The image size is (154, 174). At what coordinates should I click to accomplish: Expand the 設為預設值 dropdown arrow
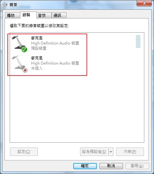(111, 152)
